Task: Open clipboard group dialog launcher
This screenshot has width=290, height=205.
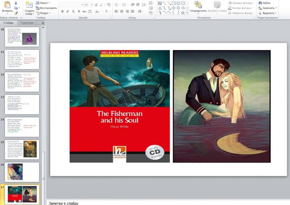Action: click(x=21, y=18)
